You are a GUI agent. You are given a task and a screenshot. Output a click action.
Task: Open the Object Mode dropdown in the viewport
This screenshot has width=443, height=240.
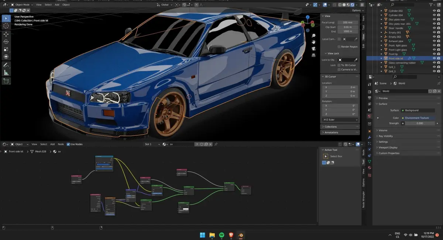tap(22, 5)
